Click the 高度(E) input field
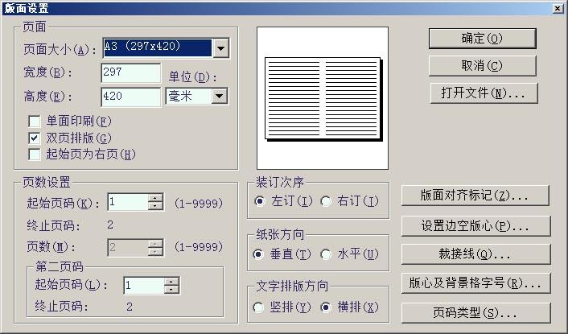The width and height of the screenshot is (568, 334). pos(131,97)
